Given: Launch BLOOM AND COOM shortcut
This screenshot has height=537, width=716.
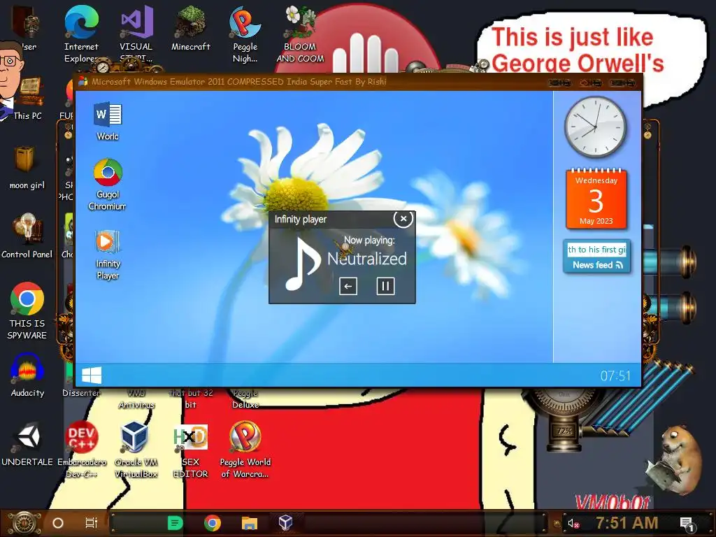Looking at the screenshot, I should click(x=300, y=34).
